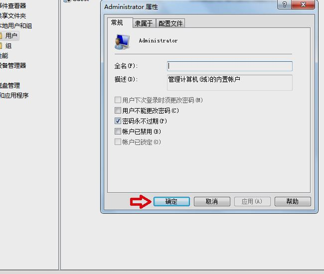Viewport: 324px width, 274px height.
Task: Select 本地用户和组 tree node
Action: pyautogui.click(x=16, y=26)
